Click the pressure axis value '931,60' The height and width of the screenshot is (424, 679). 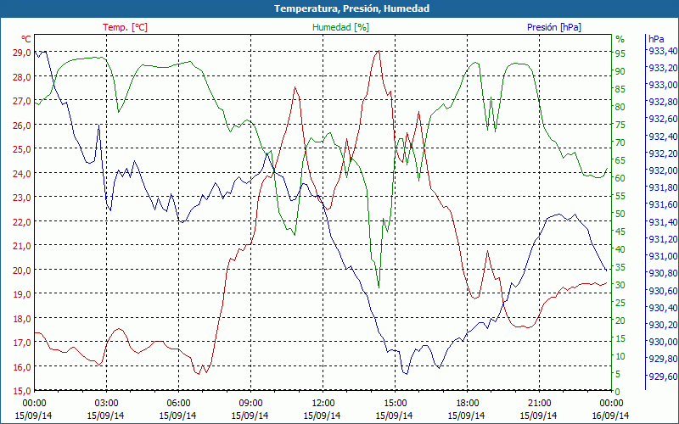pyautogui.click(x=663, y=204)
